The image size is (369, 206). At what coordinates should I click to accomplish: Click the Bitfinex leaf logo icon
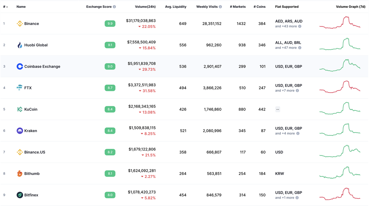[x=20, y=195]
